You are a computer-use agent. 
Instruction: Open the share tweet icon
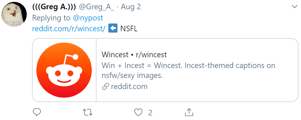(x=189, y=112)
